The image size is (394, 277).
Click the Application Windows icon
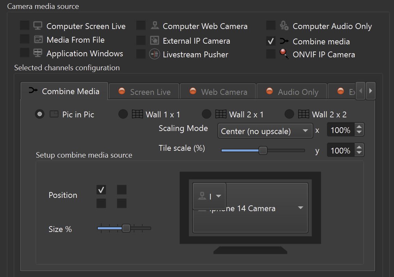[38, 53]
